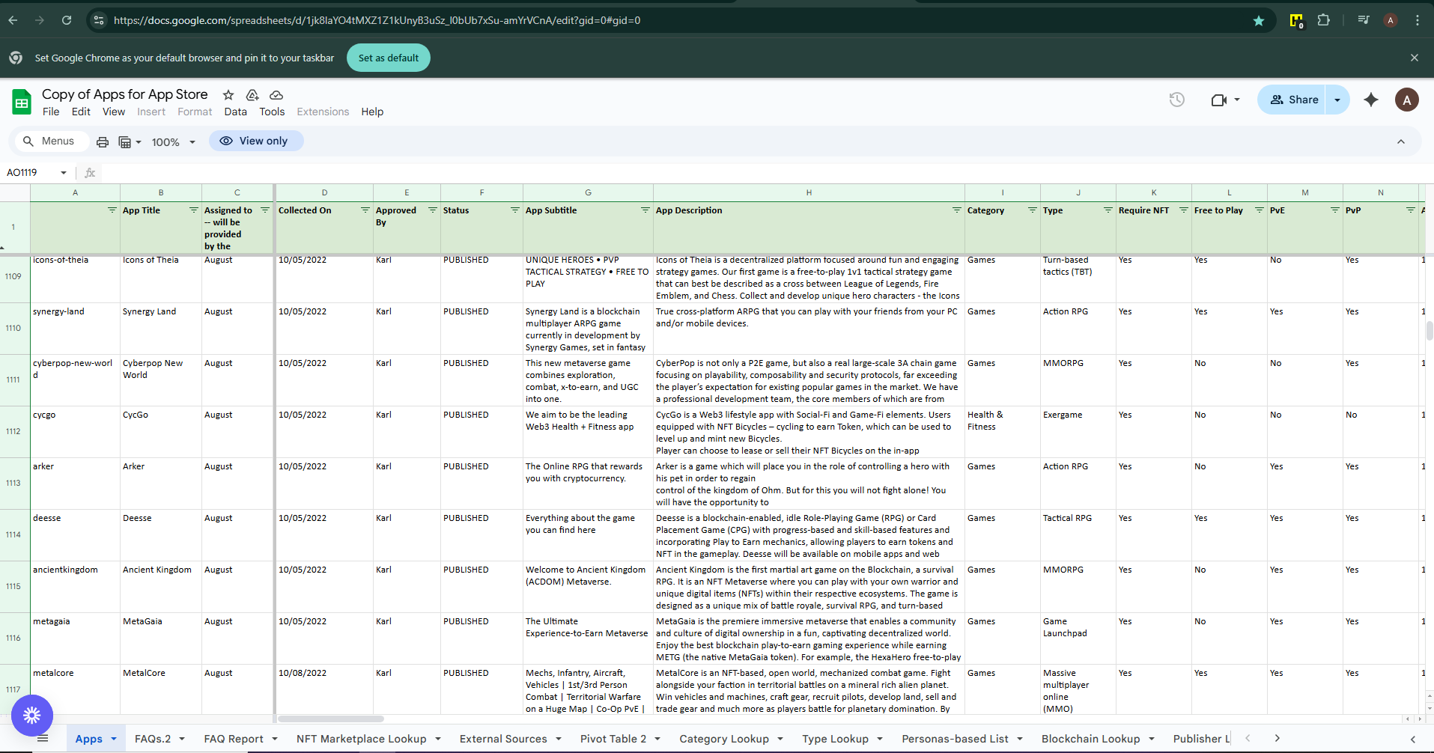Switch to the FAQ Report sheet tab
1434x753 pixels.
pyautogui.click(x=233, y=739)
